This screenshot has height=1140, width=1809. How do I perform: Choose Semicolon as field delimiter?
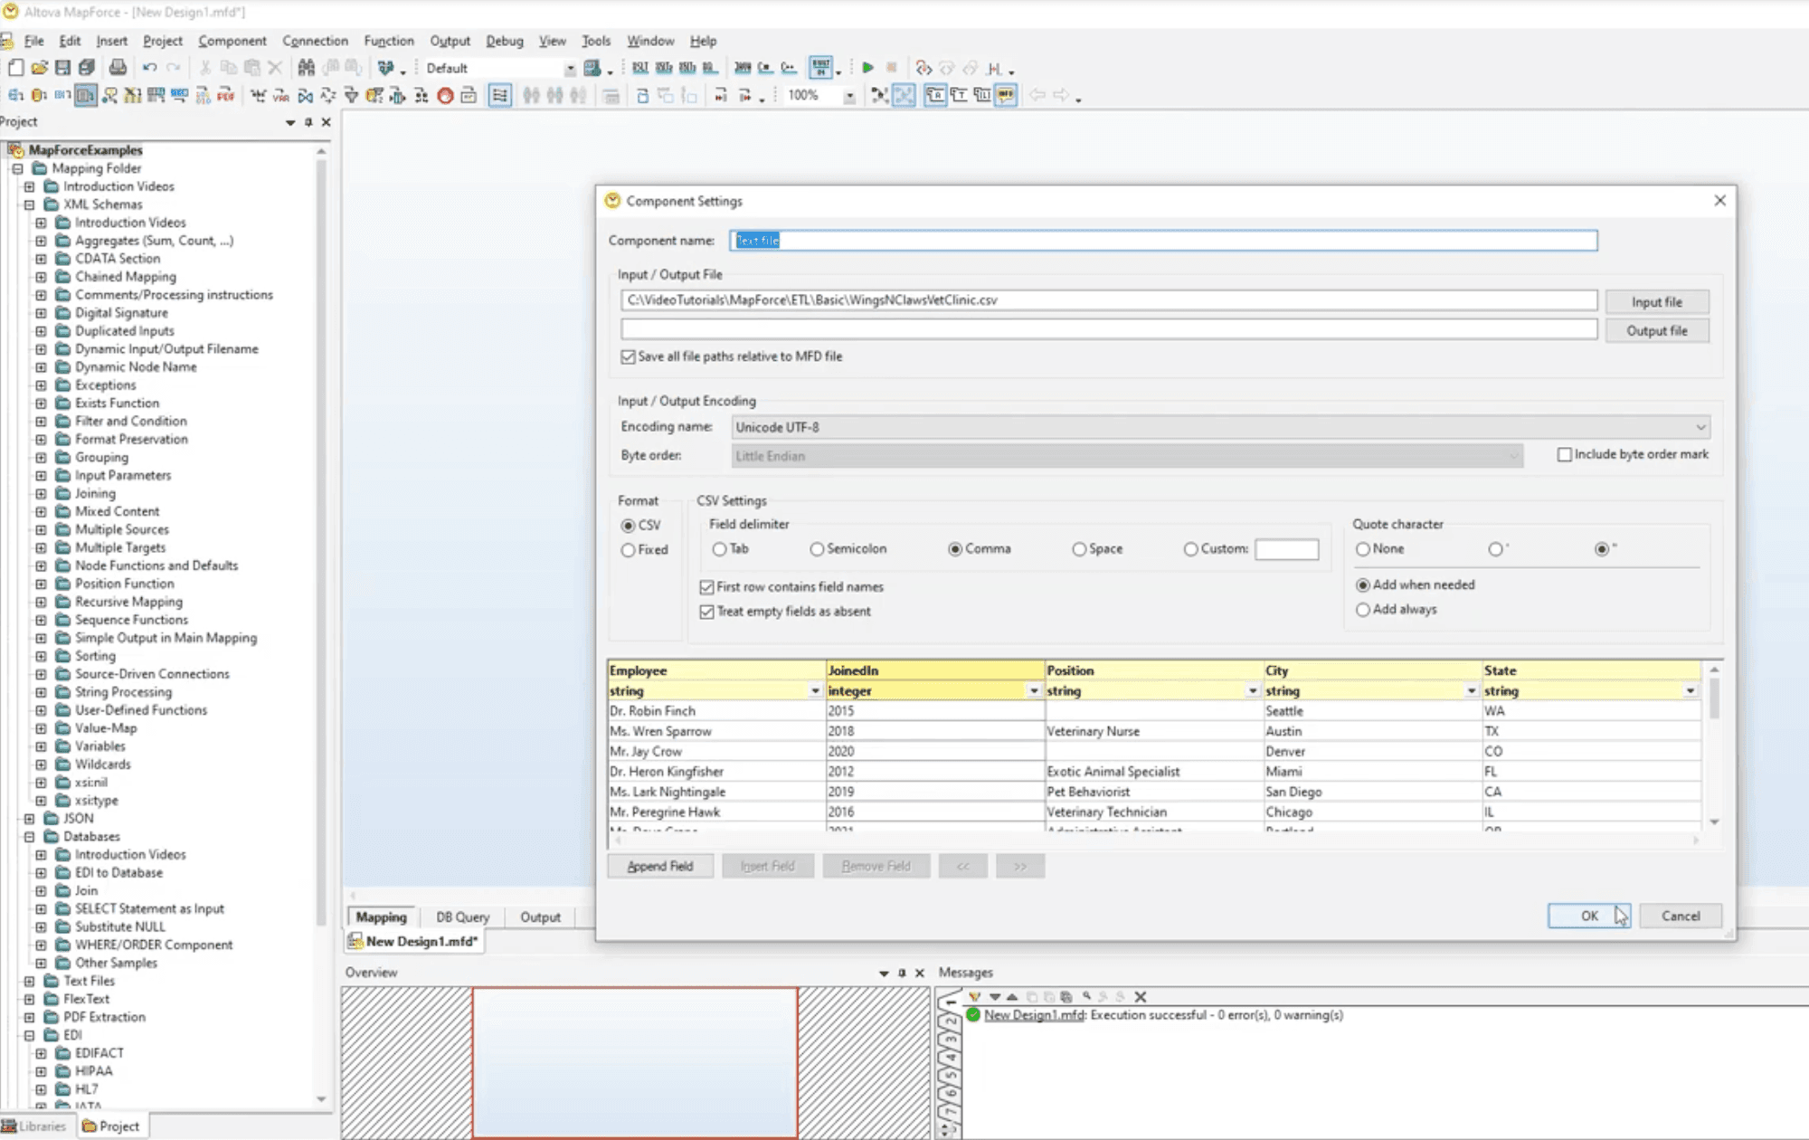[817, 549]
